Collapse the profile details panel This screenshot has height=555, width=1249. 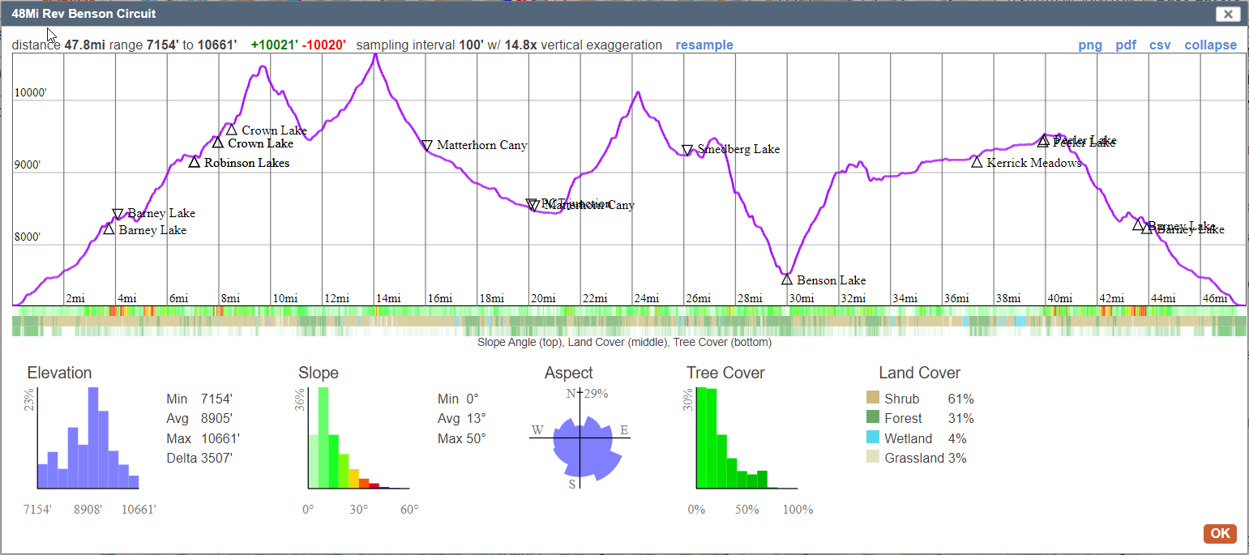pos(1211,45)
